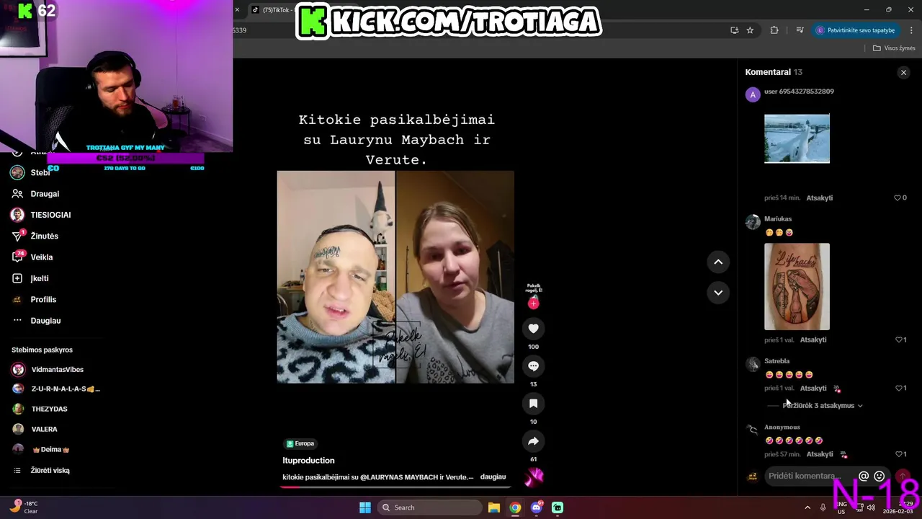Viewport: 922px width, 519px height.
Task: Like Satrebla comment heart
Action: click(x=898, y=389)
